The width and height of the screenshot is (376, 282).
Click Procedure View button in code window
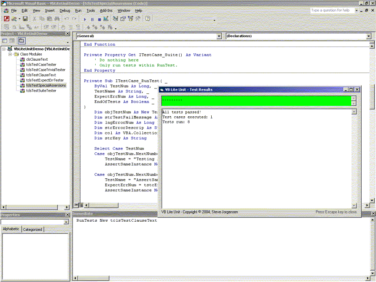(x=76, y=205)
